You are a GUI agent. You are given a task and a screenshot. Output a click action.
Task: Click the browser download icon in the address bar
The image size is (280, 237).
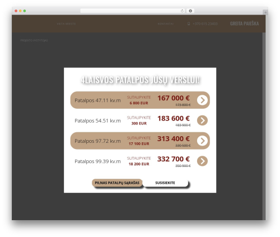190,11
